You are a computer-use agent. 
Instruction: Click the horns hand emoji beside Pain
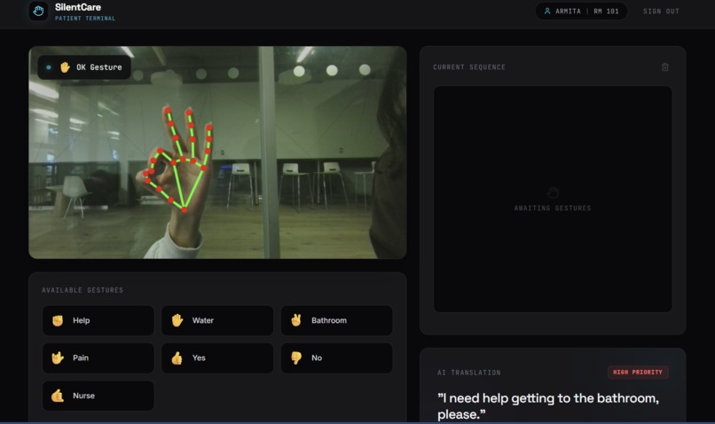pyautogui.click(x=58, y=357)
